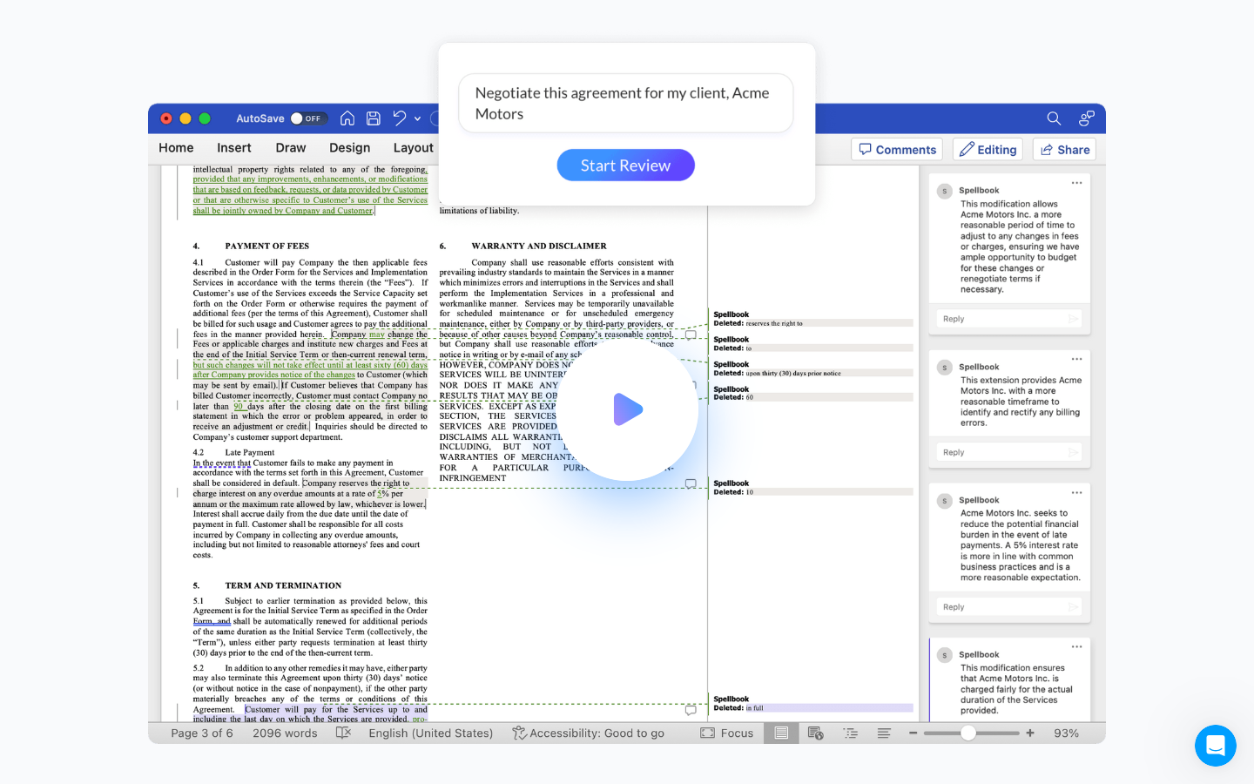Switch to the Home ribbon tab
This screenshot has width=1254, height=784.
(176, 148)
